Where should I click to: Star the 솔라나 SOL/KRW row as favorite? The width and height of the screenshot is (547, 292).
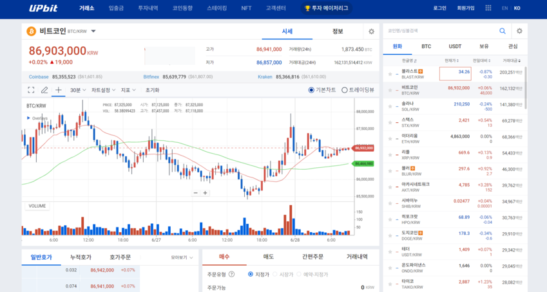click(x=390, y=107)
